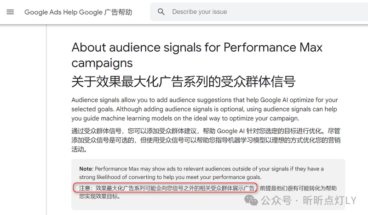Image resolution: width=368 pixels, height=215 pixels.
Task: Click the search magnifier icon
Action: [161, 12]
